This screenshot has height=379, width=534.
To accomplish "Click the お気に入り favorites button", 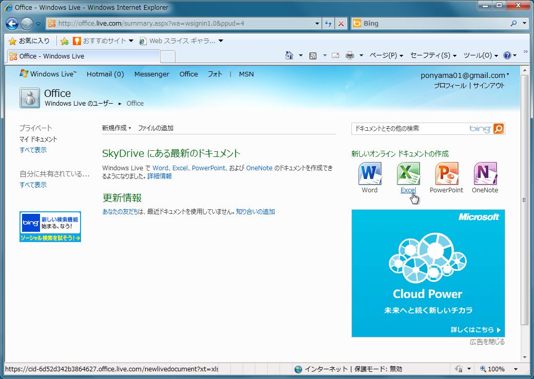I will [29, 41].
